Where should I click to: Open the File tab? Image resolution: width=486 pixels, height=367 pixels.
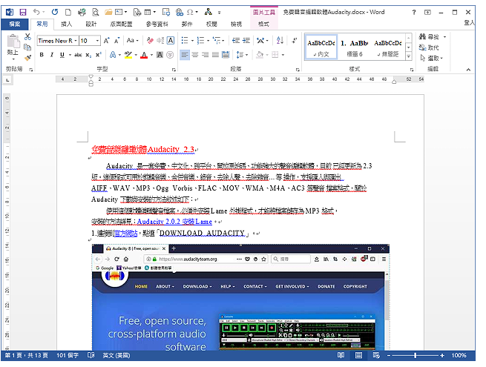pos(15,24)
